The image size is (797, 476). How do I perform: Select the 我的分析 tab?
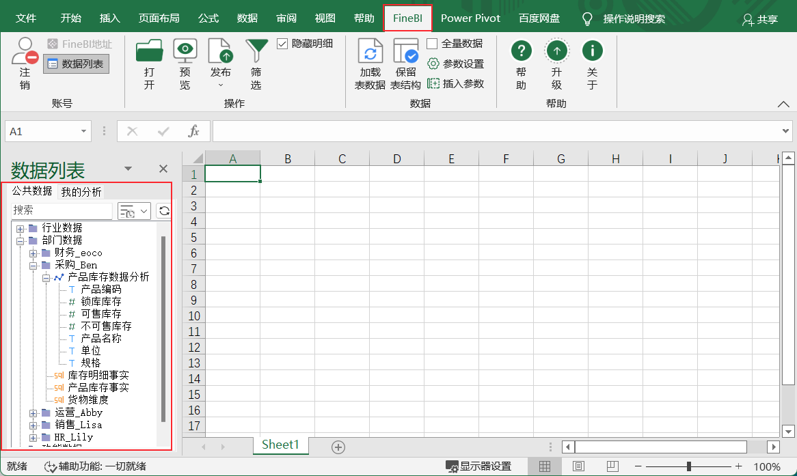[x=81, y=192]
